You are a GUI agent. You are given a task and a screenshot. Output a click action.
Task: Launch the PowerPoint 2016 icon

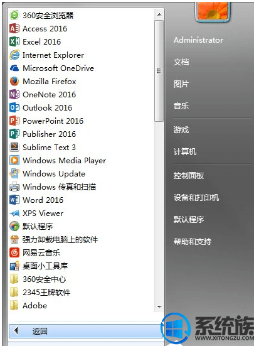[x=14, y=121]
